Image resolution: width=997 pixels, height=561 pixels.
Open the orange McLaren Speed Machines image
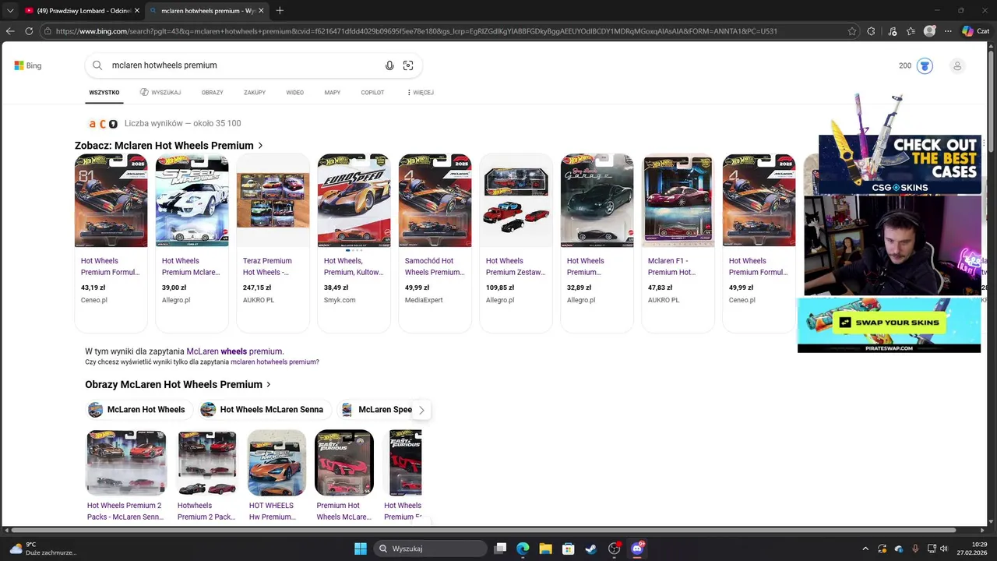coord(277,463)
